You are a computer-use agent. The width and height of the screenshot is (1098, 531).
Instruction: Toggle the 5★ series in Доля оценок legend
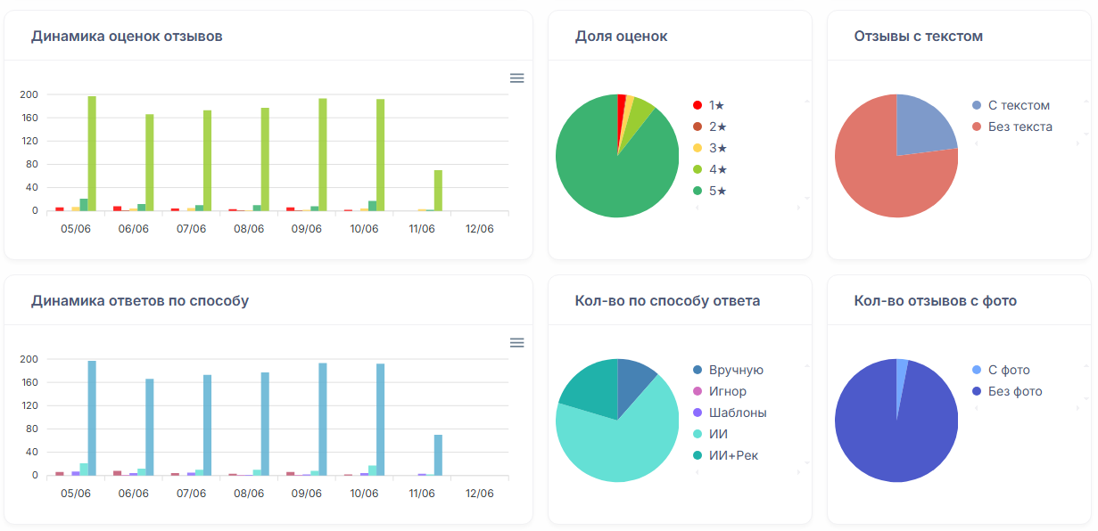click(717, 191)
